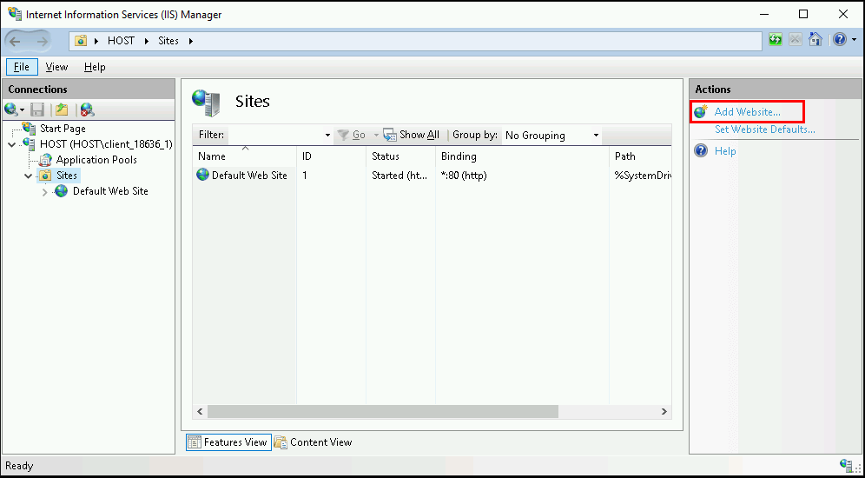Click Show All button

coord(412,135)
